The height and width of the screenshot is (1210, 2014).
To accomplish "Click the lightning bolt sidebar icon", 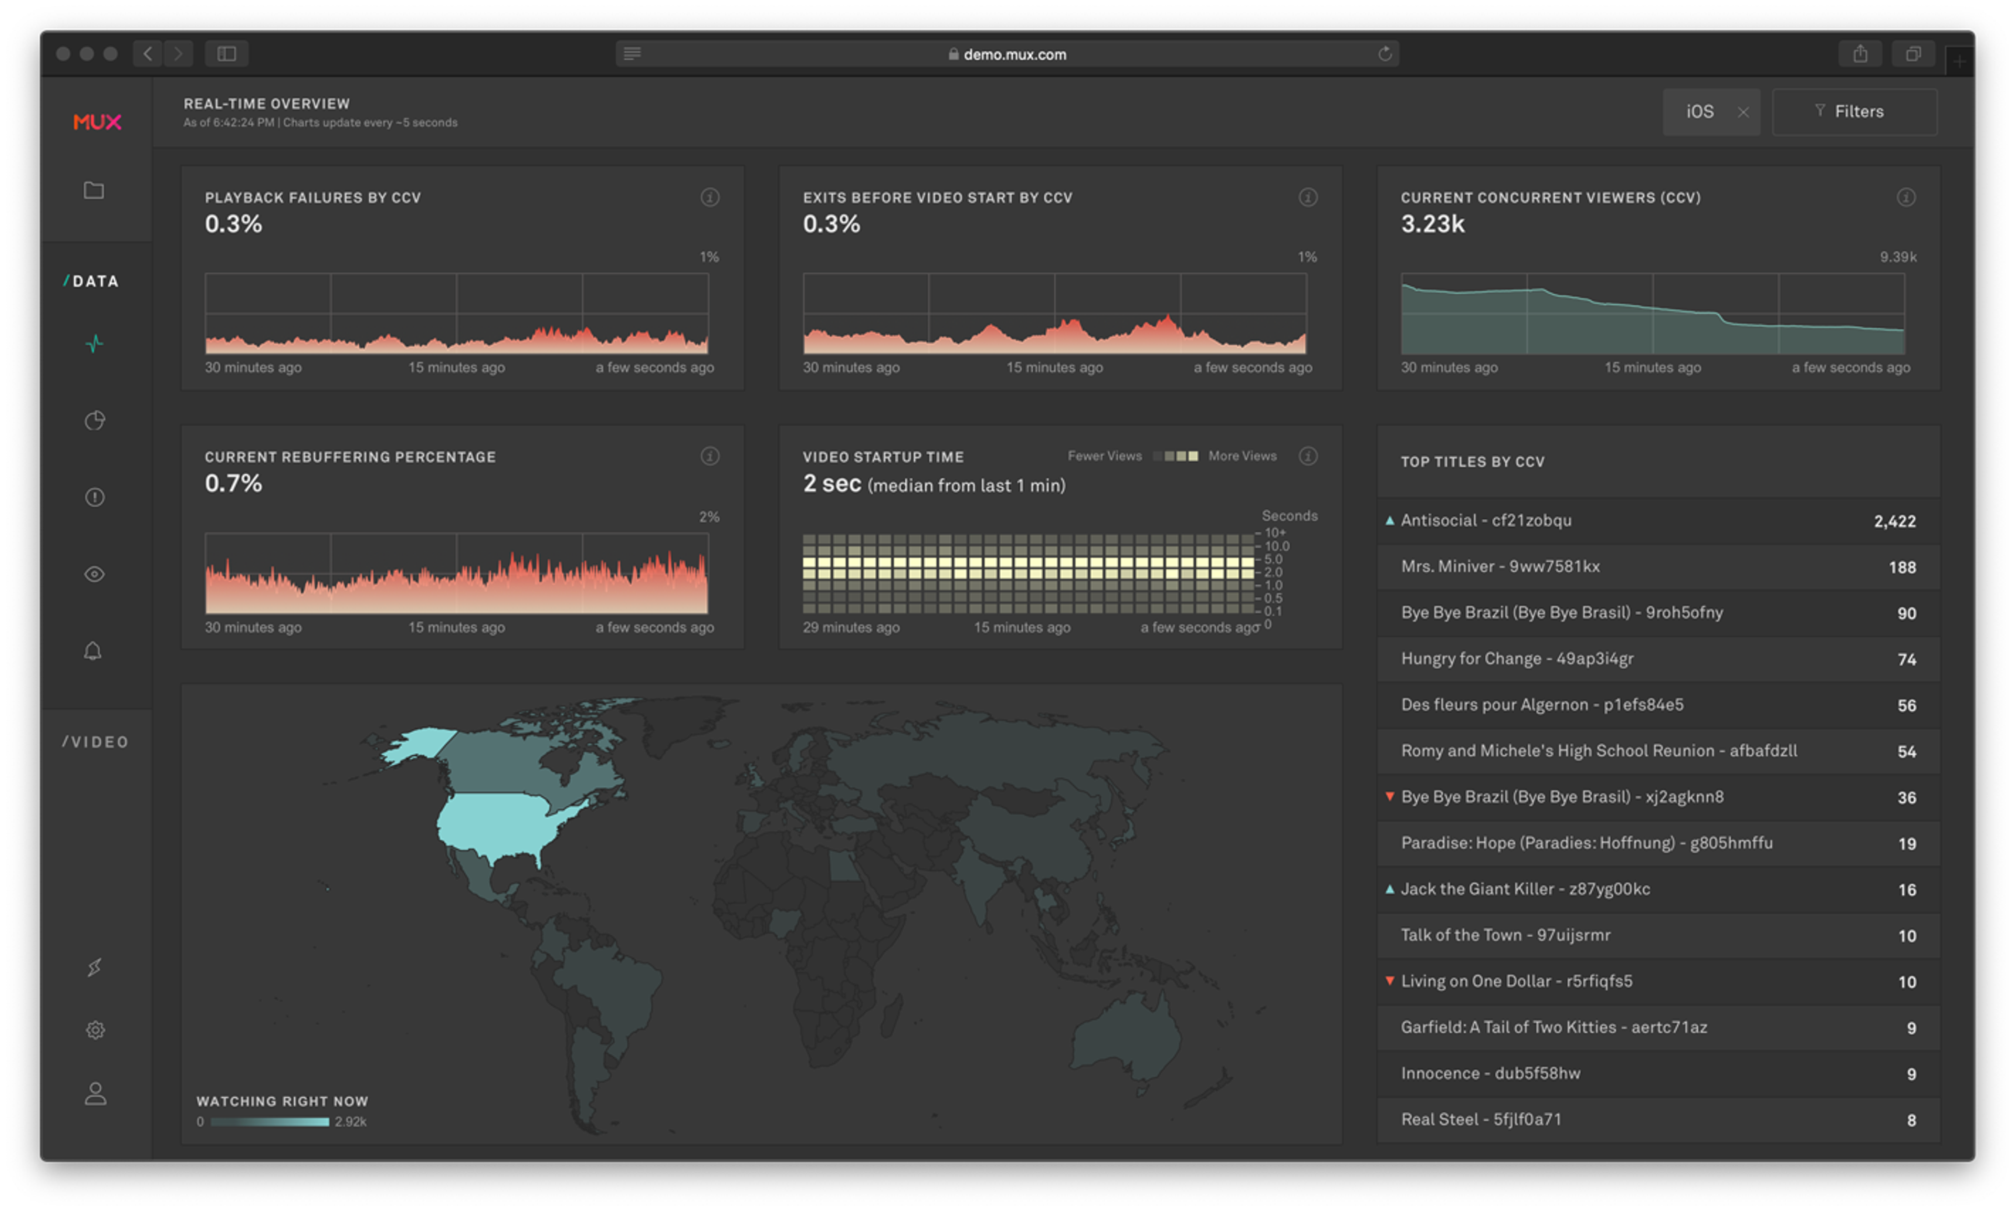I will [x=94, y=967].
